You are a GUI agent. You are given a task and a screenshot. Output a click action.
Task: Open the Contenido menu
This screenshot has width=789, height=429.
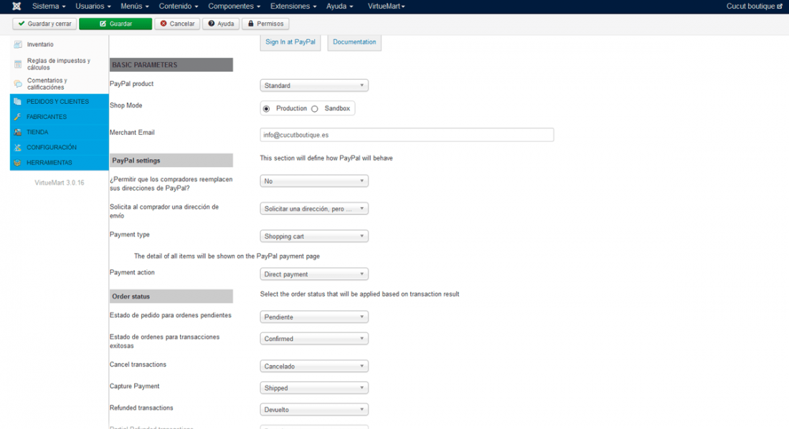(179, 6)
